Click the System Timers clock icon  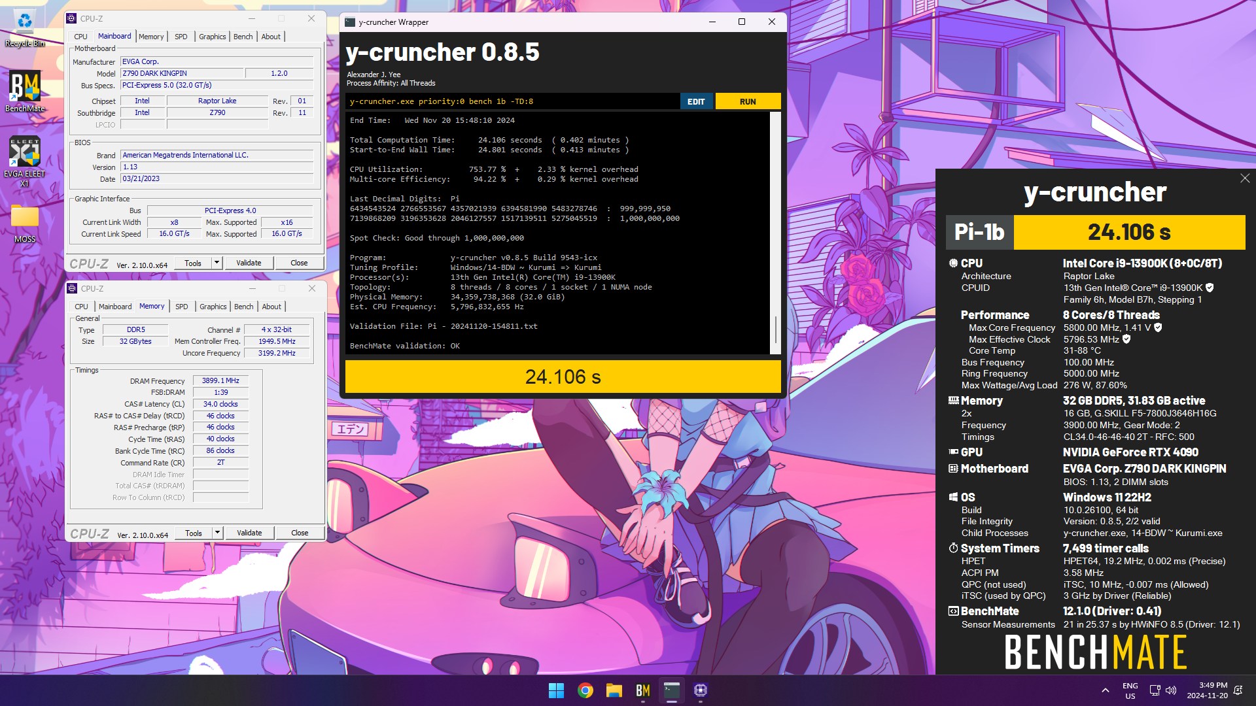pos(953,548)
